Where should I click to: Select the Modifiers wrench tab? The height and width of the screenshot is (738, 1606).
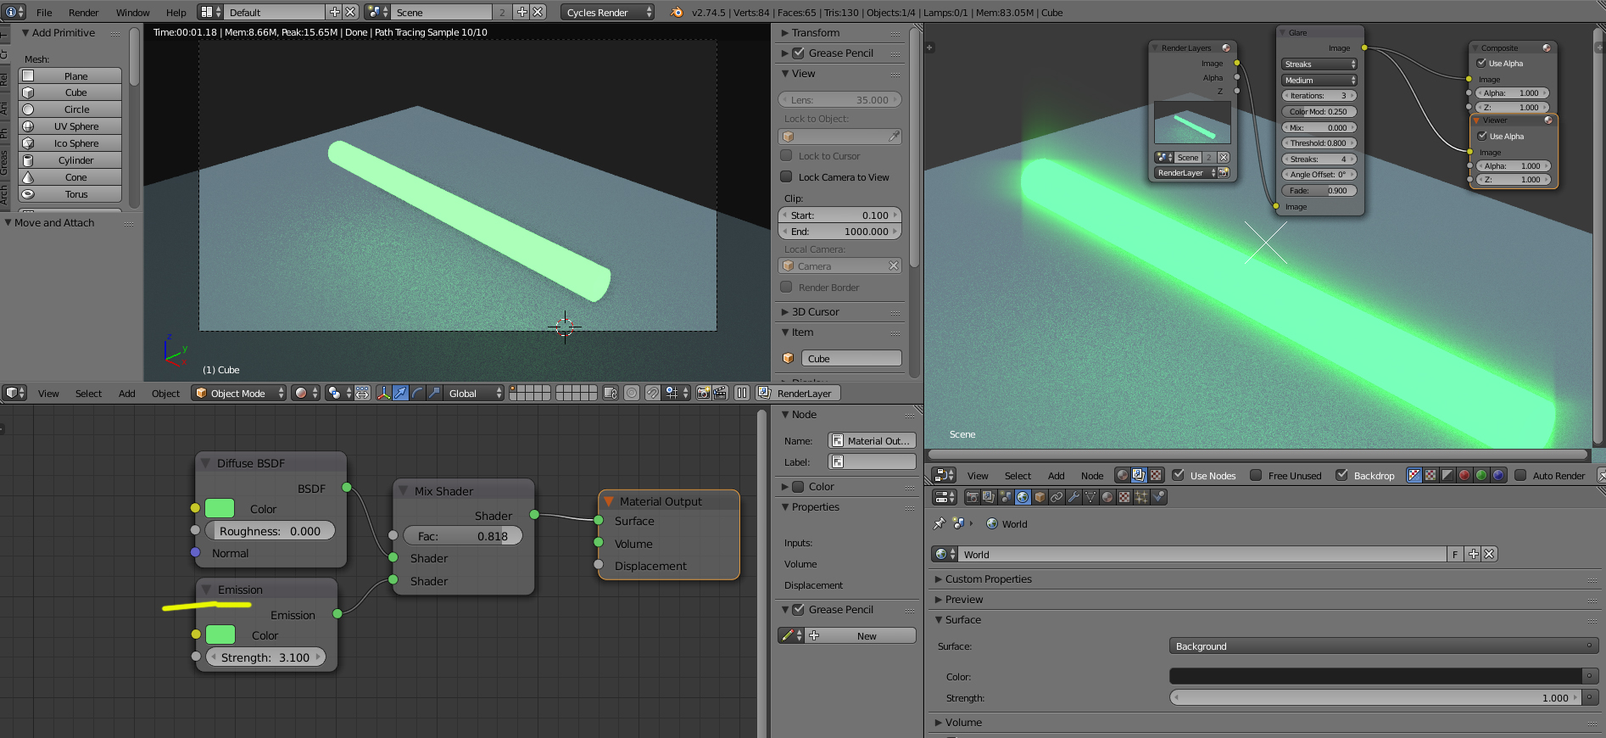coord(1073,498)
